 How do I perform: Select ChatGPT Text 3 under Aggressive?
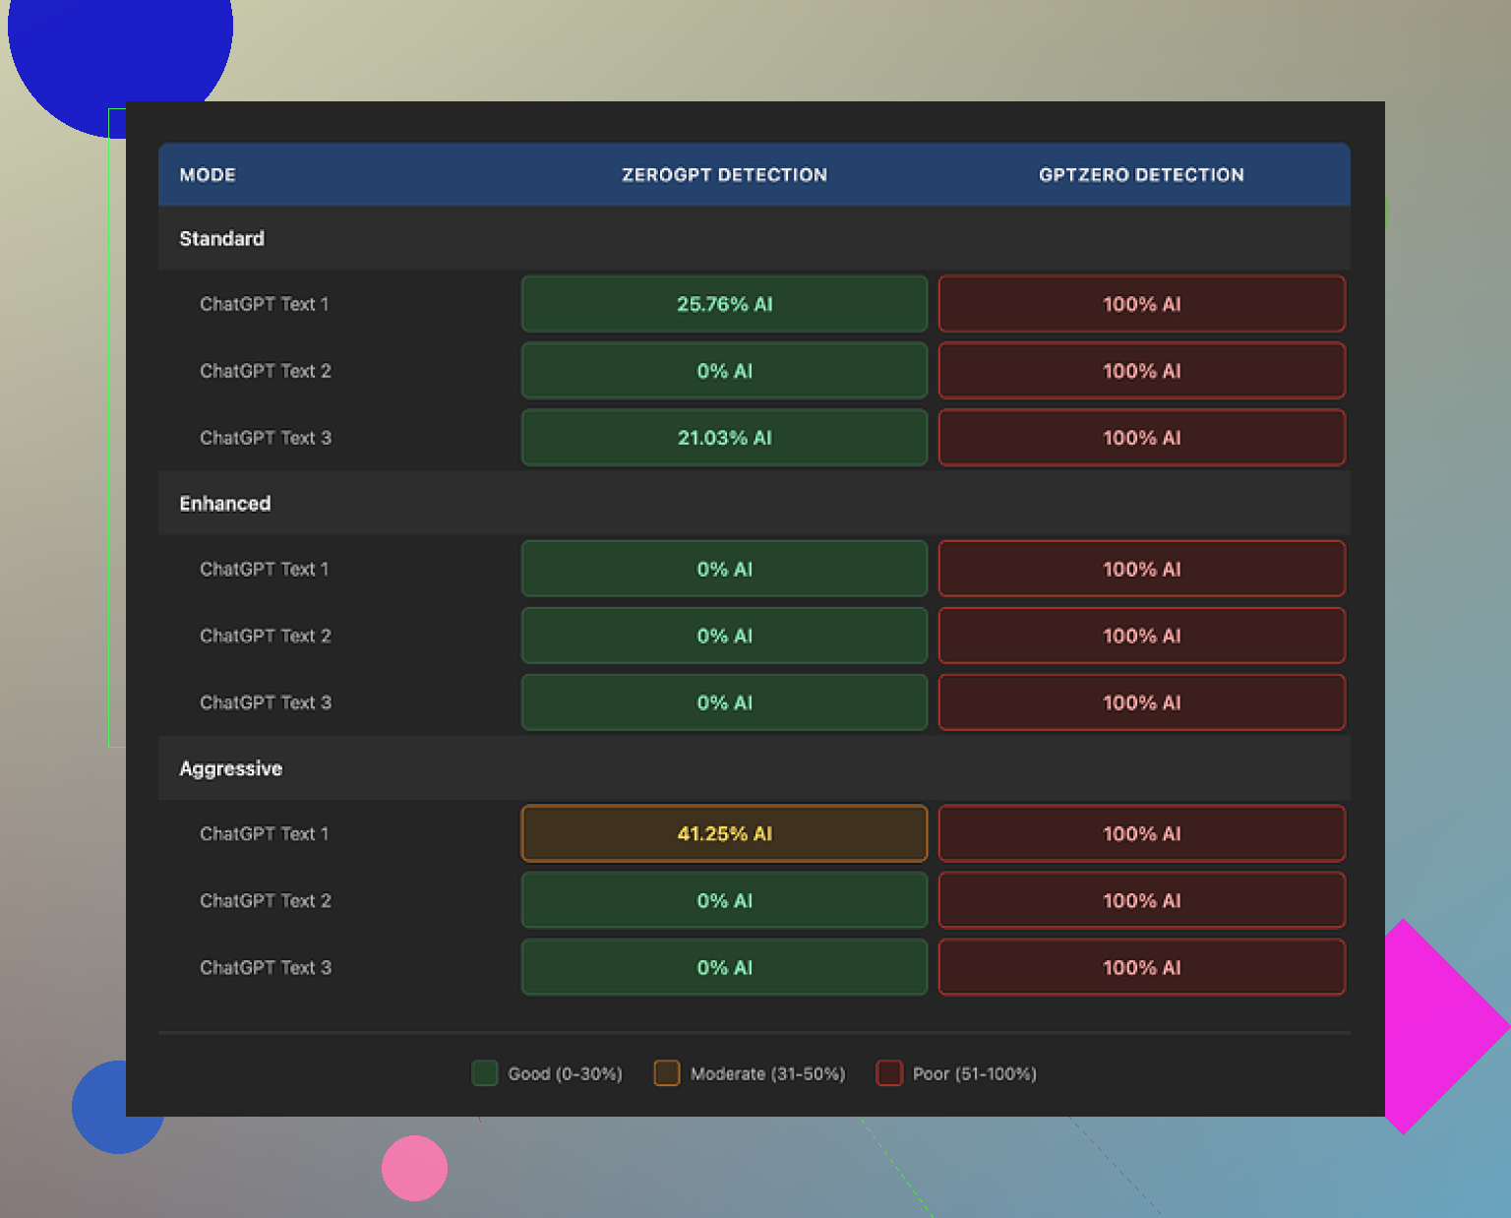point(266,968)
